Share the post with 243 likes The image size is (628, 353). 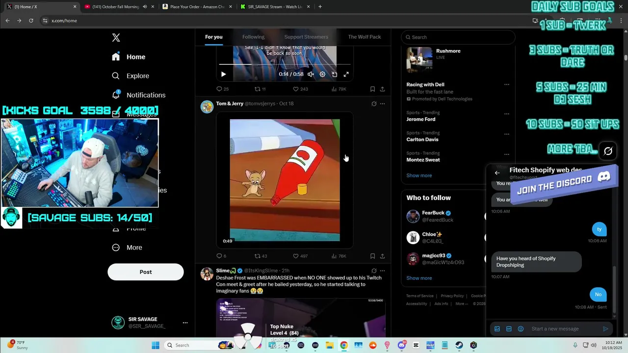tap(382, 89)
